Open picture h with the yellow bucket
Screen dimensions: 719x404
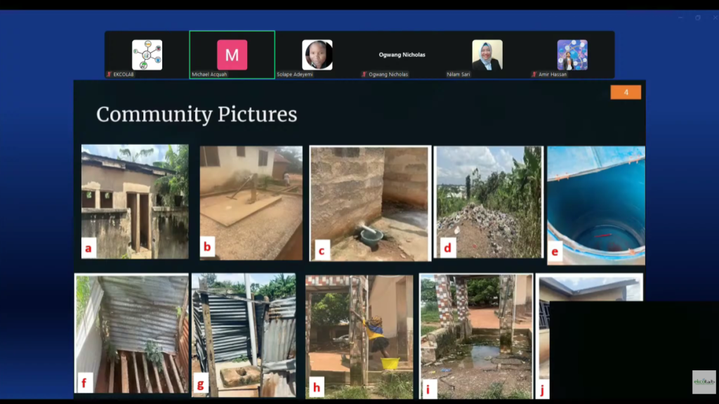(x=359, y=336)
